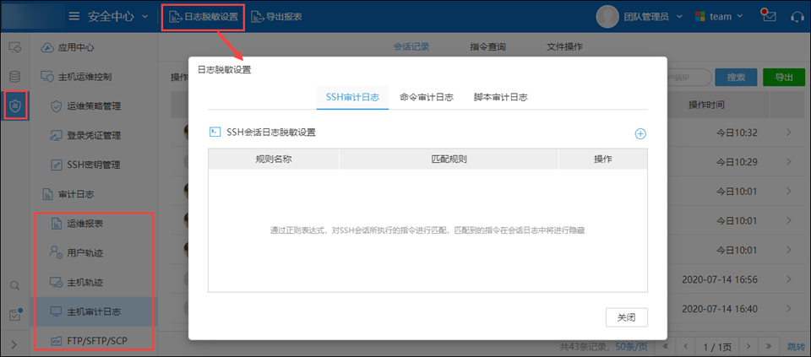This screenshot has width=811, height=357.
Task: Select the 命令审计日志 tab in dialog
Action: click(x=427, y=97)
